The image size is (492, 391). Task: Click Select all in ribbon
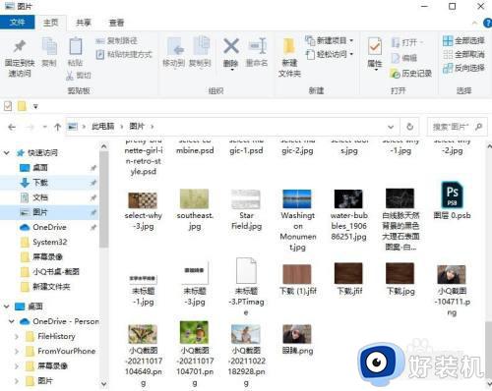(463, 40)
